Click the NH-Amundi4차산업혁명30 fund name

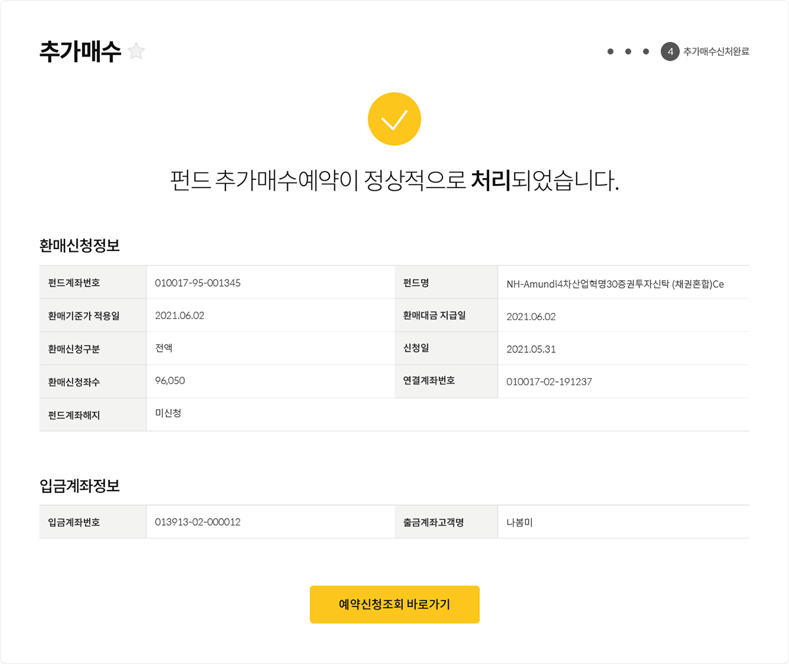tap(615, 284)
